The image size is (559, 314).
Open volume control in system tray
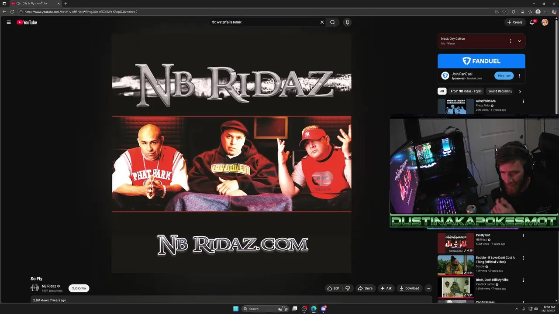[x=536, y=309]
